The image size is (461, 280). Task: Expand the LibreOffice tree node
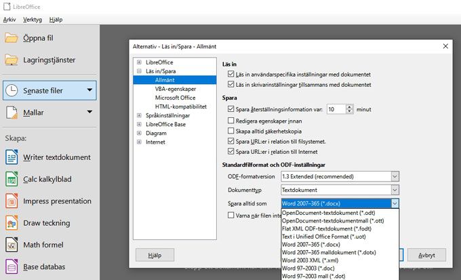(x=139, y=62)
